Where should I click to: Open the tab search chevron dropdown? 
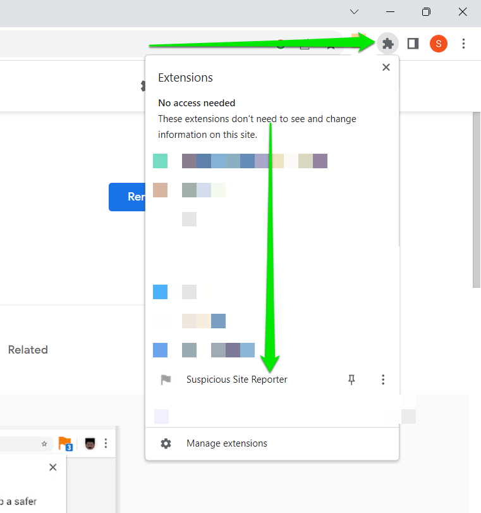[x=355, y=11]
